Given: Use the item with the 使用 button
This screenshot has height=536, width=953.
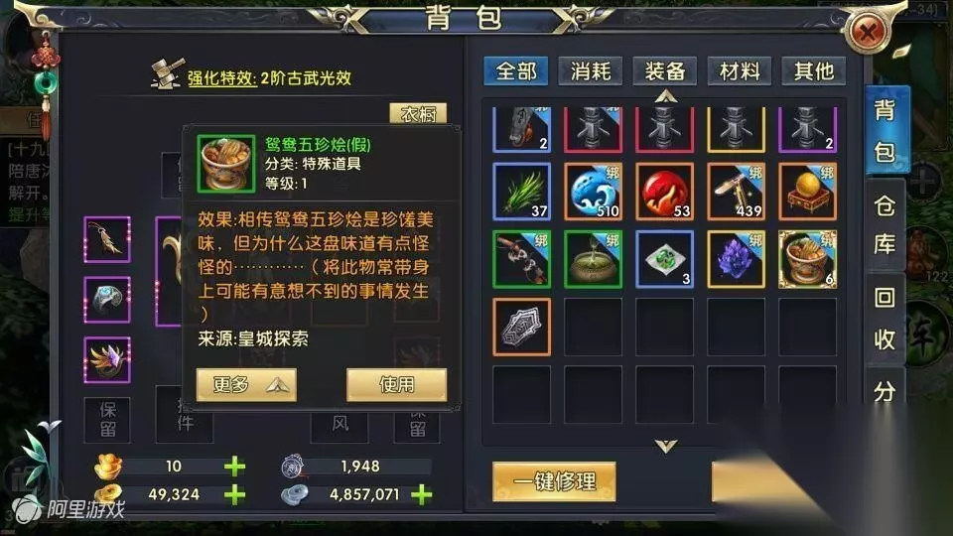Looking at the screenshot, I should [396, 385].
